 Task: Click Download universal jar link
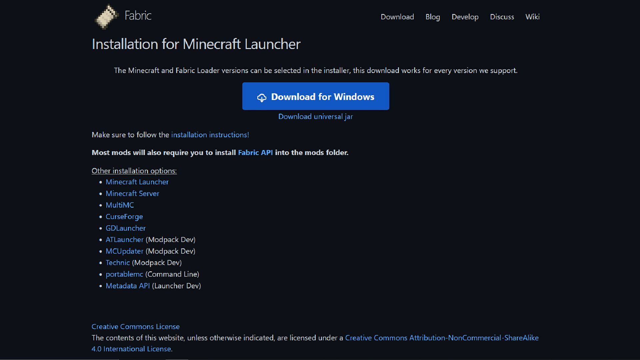click(x=316, y=116)
